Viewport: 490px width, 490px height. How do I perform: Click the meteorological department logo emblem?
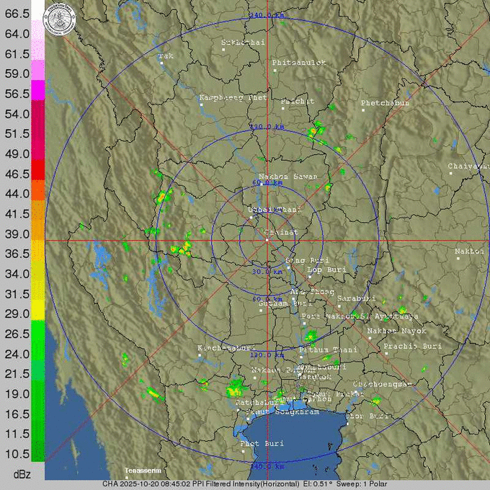coord(61,18)
